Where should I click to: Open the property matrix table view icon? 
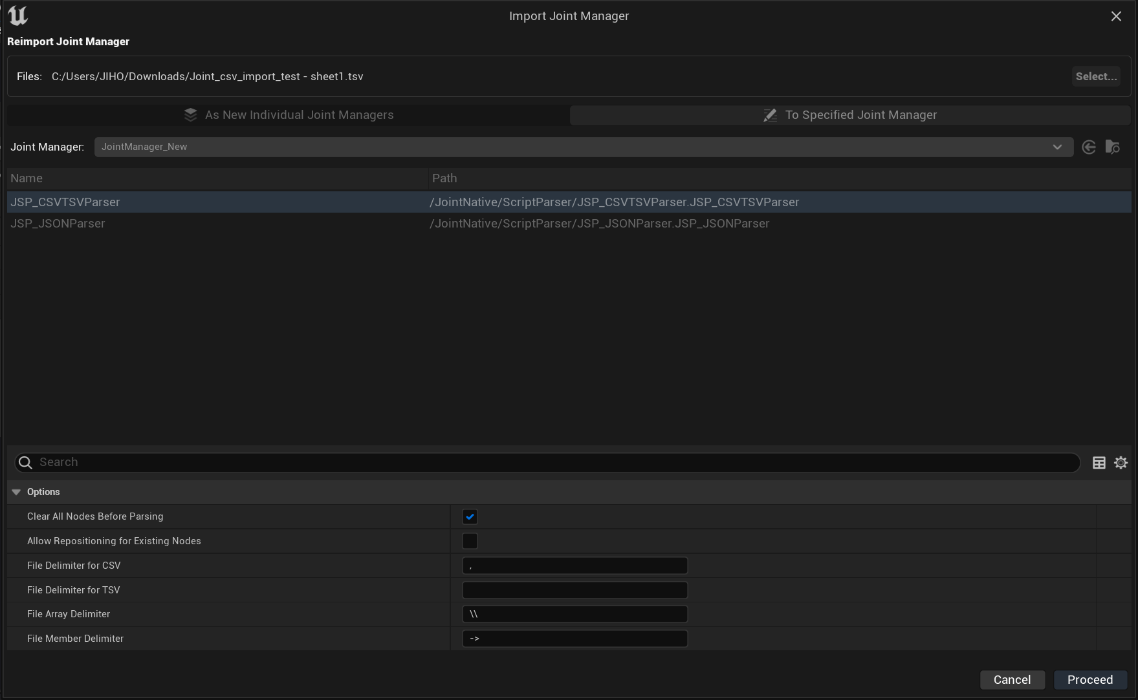pyautogui.click(x=1099, y=463)
